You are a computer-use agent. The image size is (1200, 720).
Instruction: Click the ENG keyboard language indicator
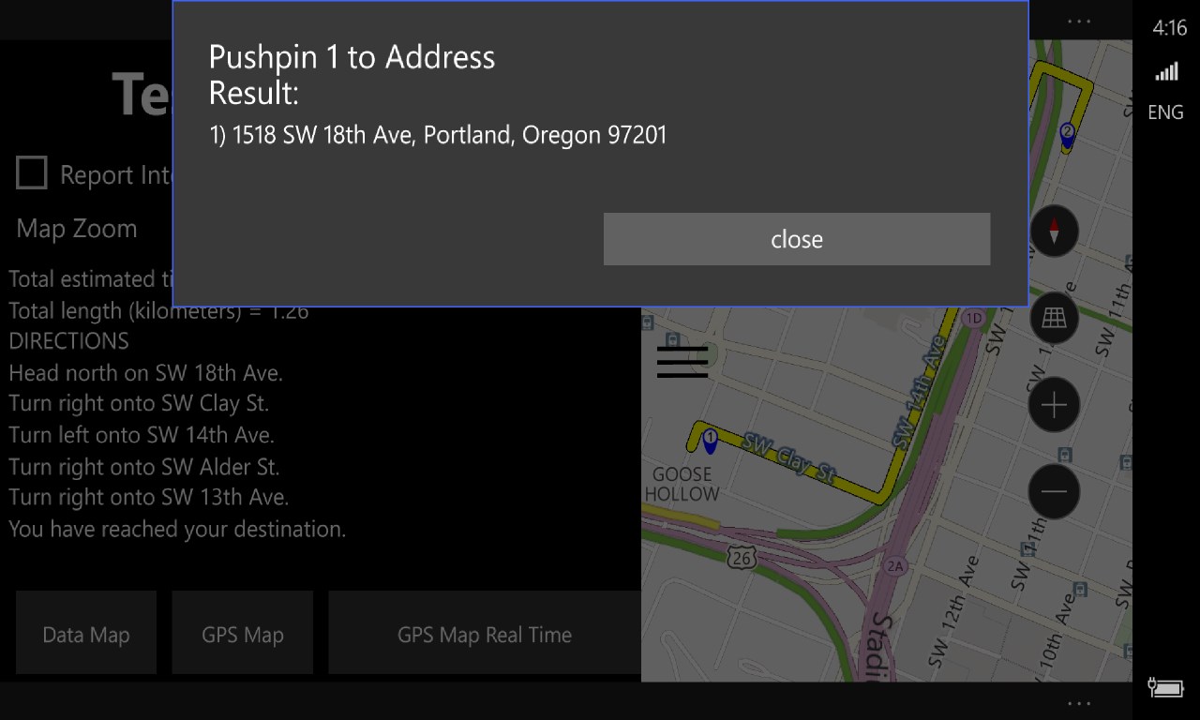(1164, 112)
